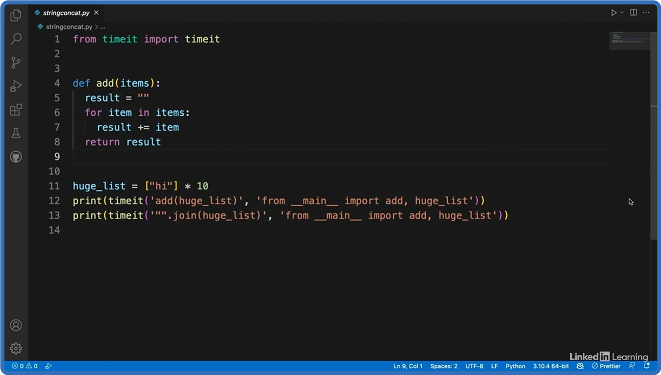The image size is (661, 375).
Task: Open the Source Control view
Action: (16, 63)
